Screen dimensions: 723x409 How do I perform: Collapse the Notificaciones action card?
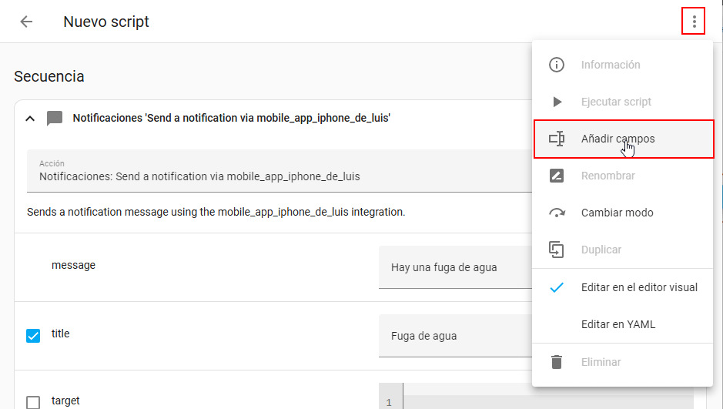(x=30, y=119)
